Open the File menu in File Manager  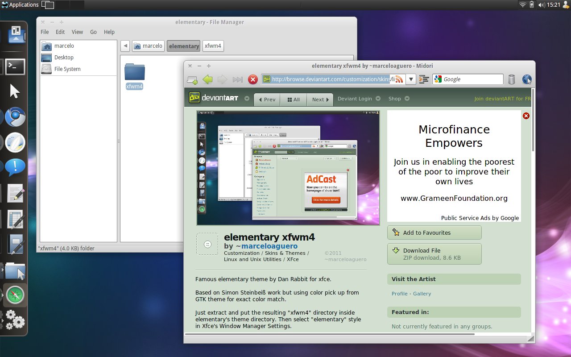coord(45,32)
